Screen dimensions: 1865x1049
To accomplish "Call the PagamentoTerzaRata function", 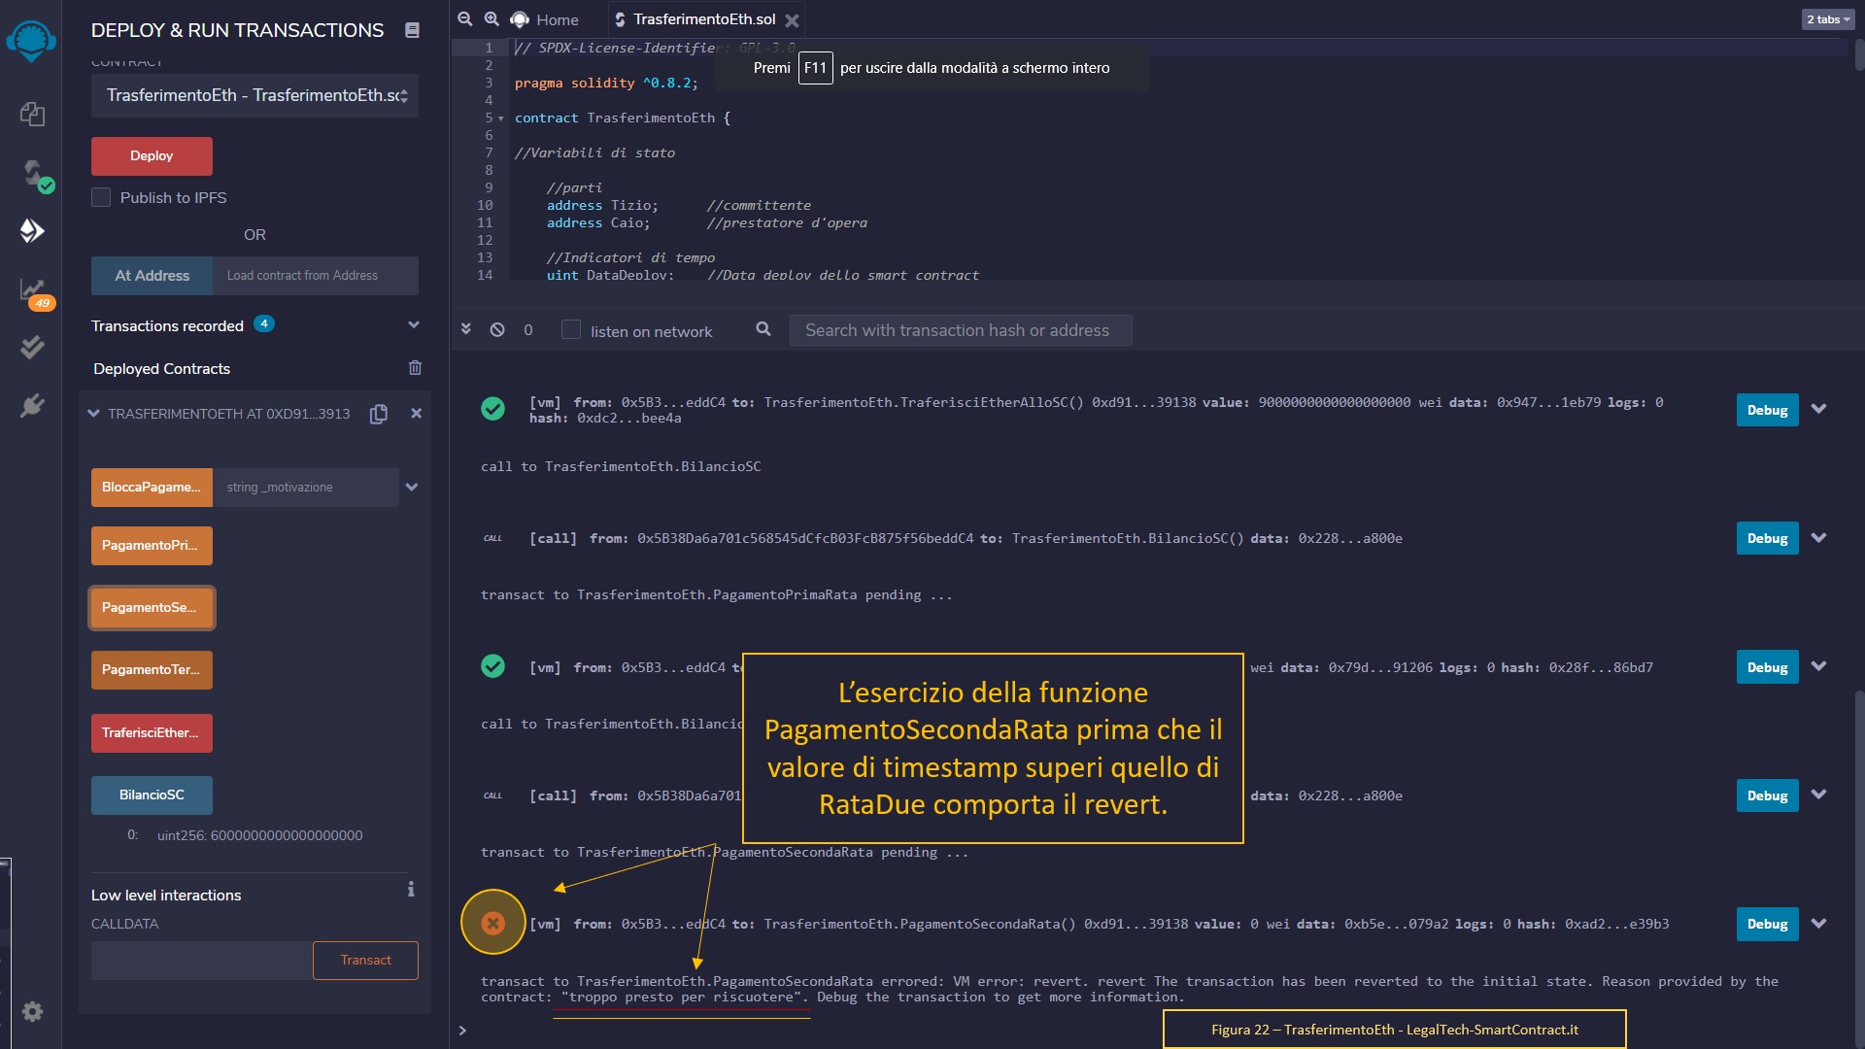I will tap(152, 670).
